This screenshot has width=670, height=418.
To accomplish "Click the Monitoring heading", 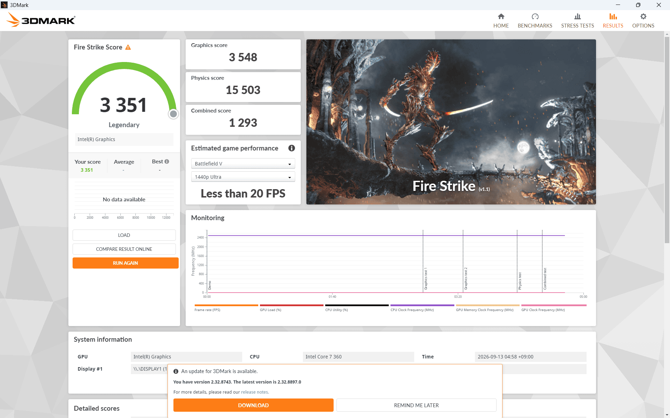I will click(208, 218).
